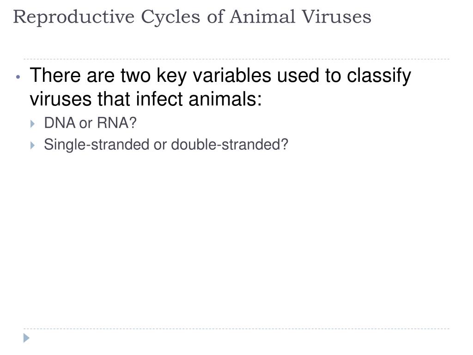Click the arrow bullet before Single-stranded

point(33,145)
